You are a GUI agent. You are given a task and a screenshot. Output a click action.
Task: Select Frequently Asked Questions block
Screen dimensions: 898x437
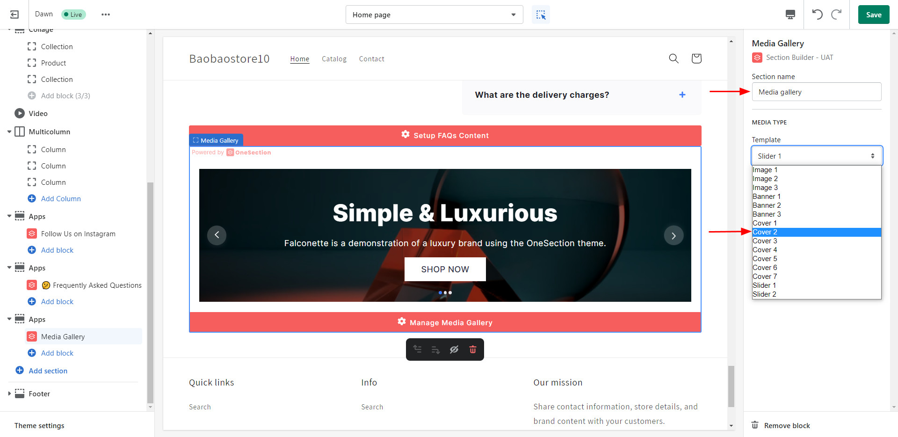click(x=84, y=285)
